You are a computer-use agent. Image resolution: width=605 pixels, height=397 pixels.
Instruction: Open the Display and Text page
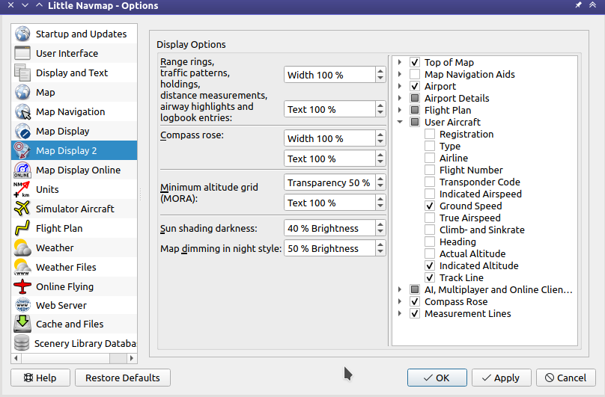pyautogui.click(x=74, y=73)
